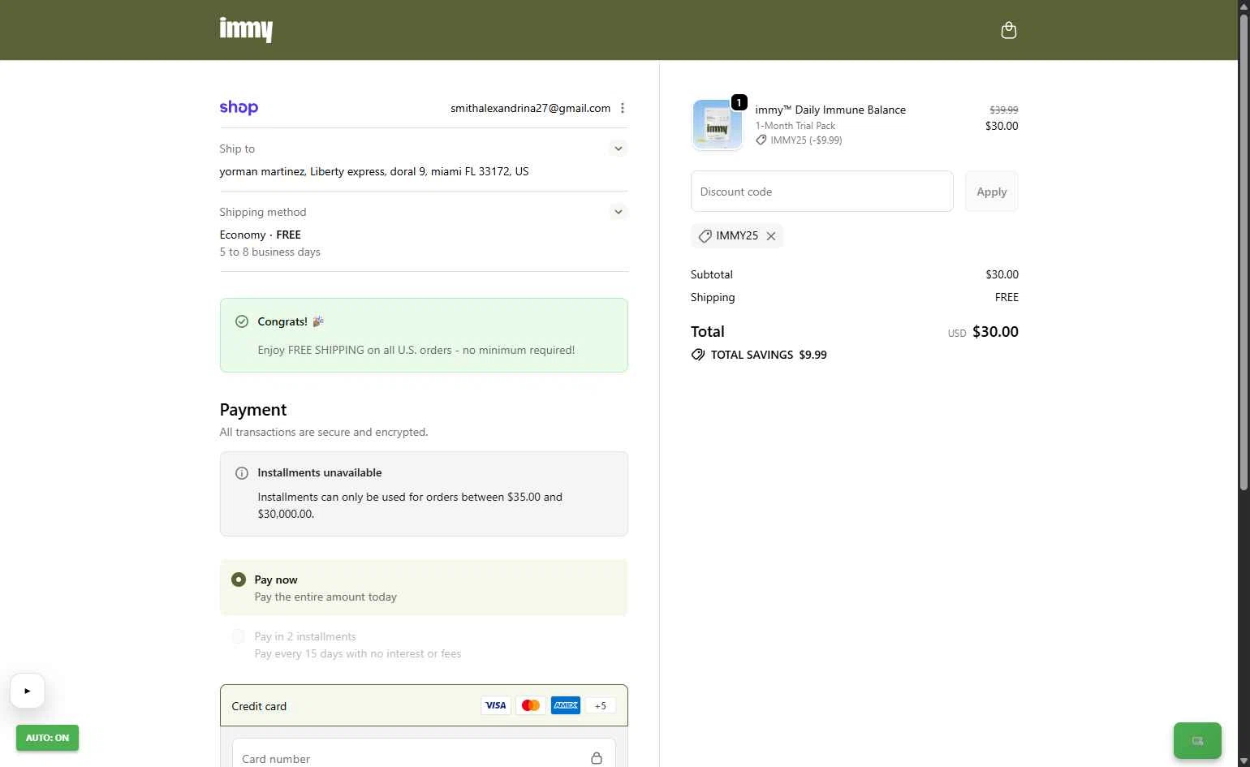This screenshot has height=767, width=1250.
Task: Select Pay in 2 installments radio option
Action: click(x=239, y=636)
